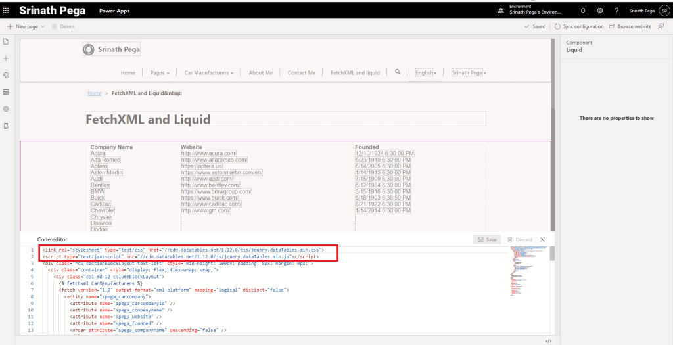Click the search magnifier in site navigation
Screen dimensions: 673x345
[x=397, y=72]
